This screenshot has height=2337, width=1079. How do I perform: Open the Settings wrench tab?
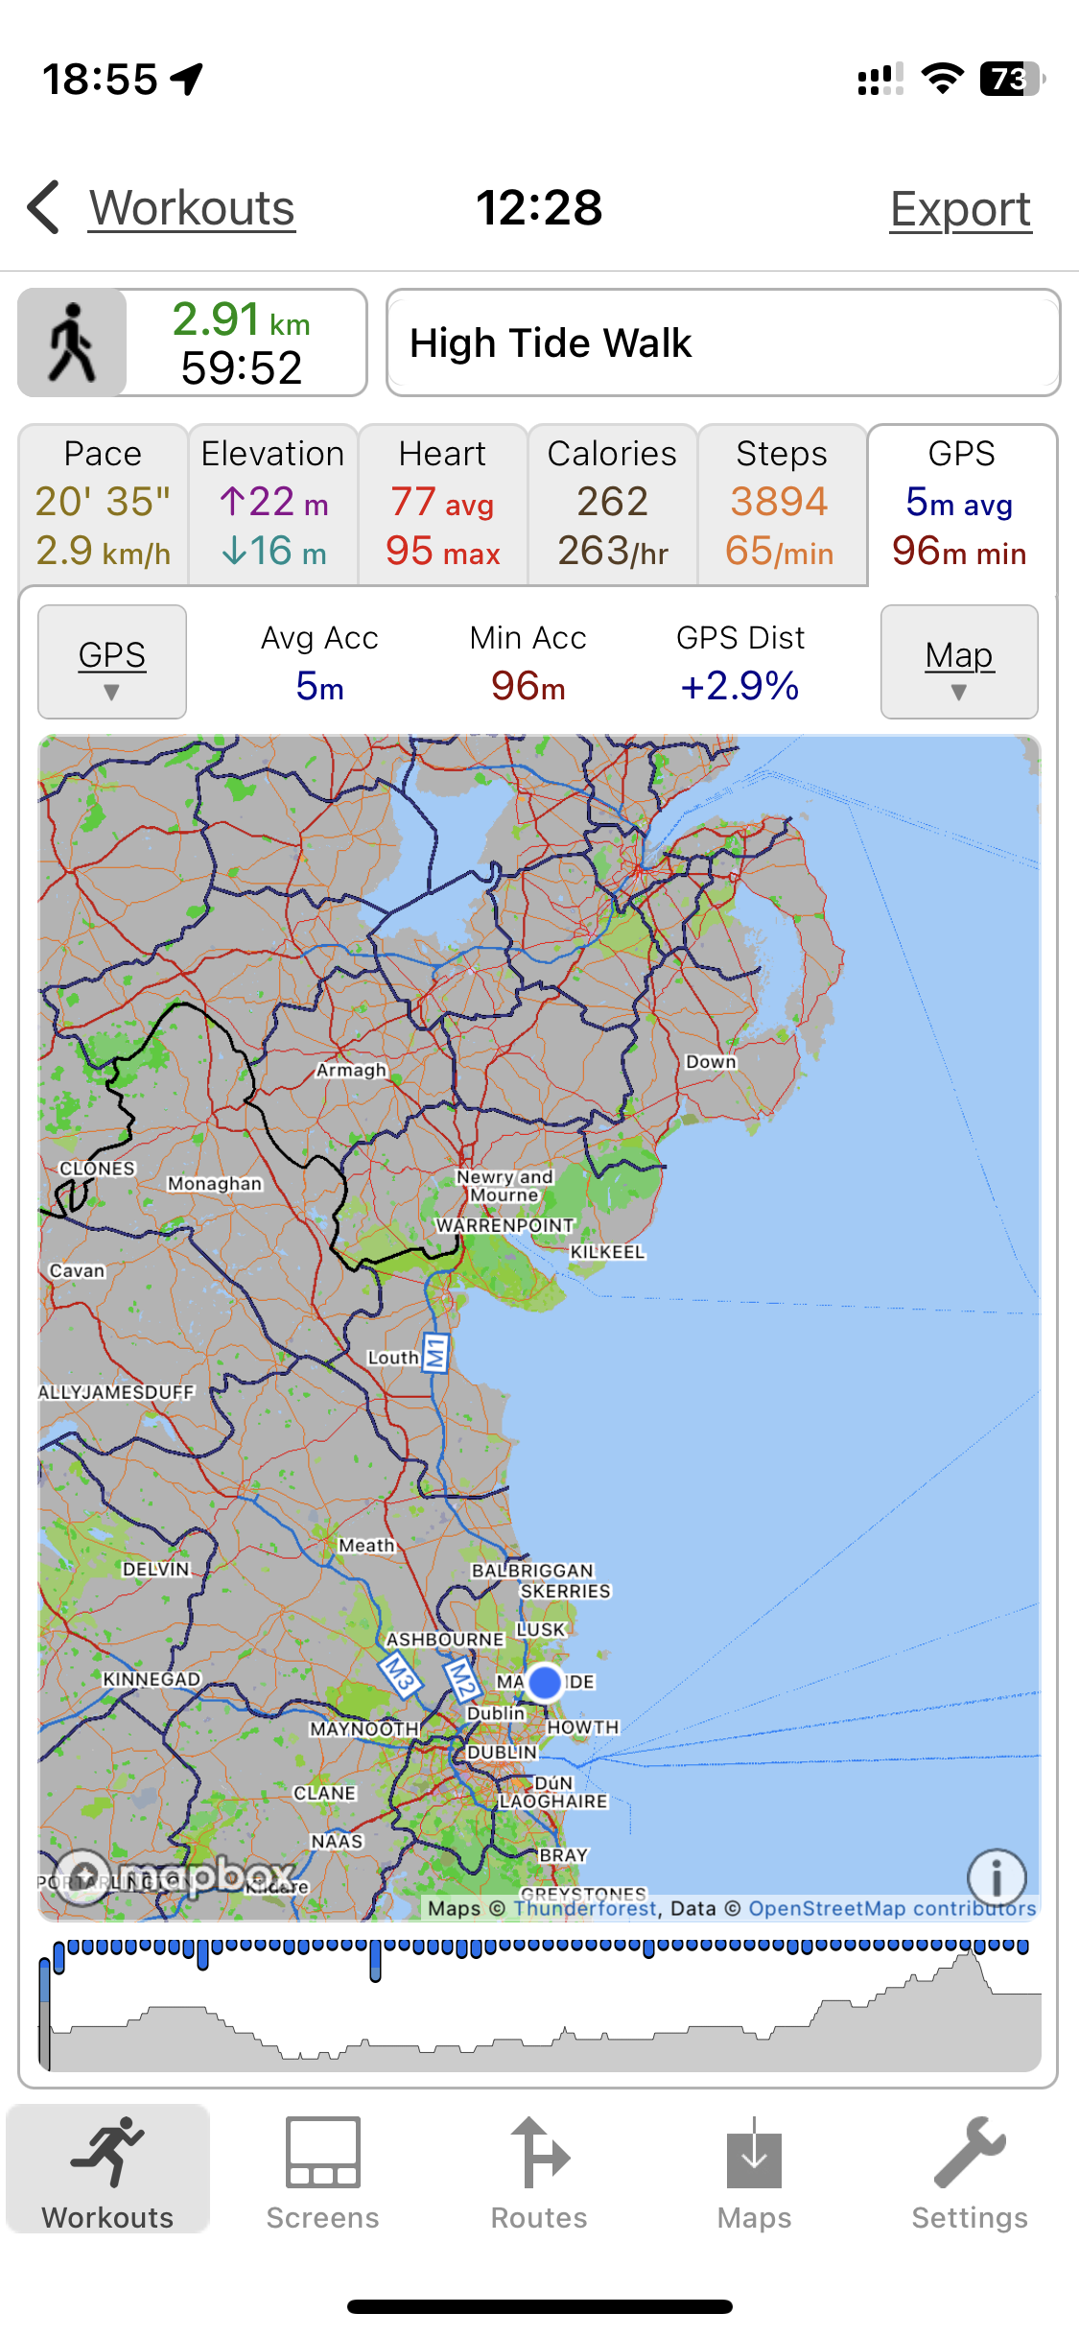click(x=969, y=2173)
